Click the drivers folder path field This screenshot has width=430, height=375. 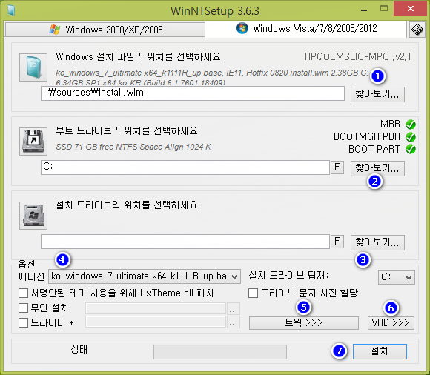coord(156,322)
